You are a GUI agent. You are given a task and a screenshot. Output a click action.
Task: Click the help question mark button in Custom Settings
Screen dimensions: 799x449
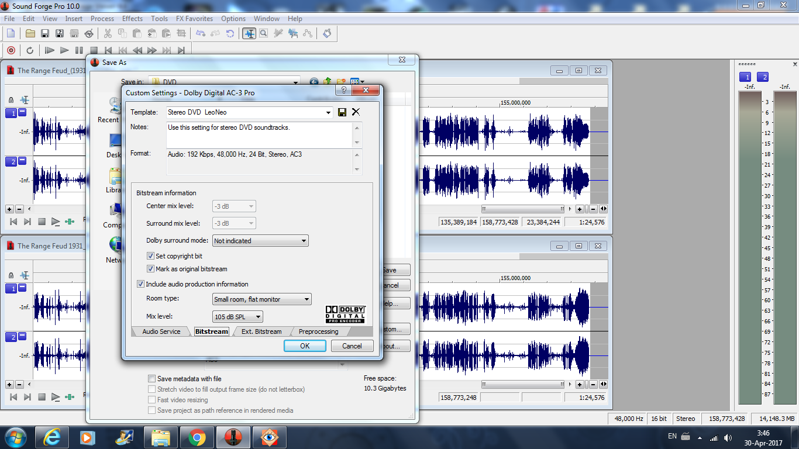click(343, 91)
